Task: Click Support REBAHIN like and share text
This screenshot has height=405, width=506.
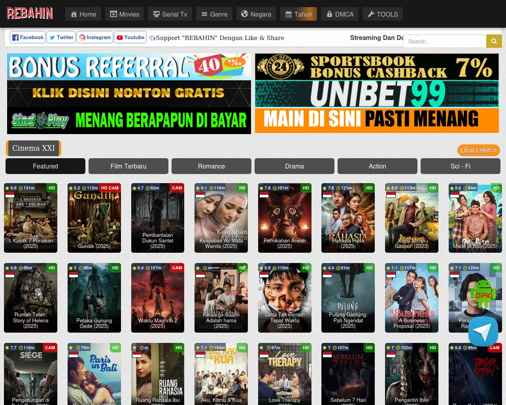Action: pos(220,38)
